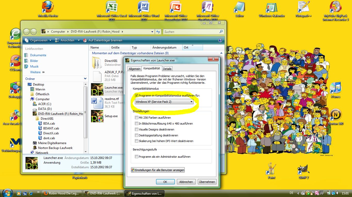Check 'Skalierung bei hohem DPI-Wert deaktivieren'
This screenshot has width=352, height=197.
point(136,141)
